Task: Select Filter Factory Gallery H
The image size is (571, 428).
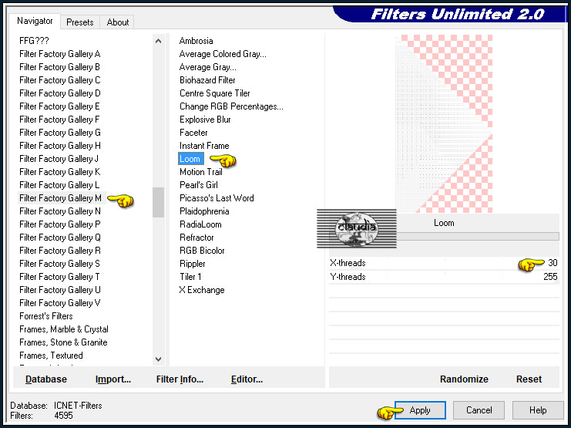Action: [60, 146]
